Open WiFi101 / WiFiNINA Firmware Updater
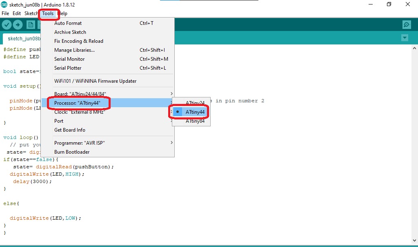The height and width of the screenshot is (247, 418). coord(107,81)
